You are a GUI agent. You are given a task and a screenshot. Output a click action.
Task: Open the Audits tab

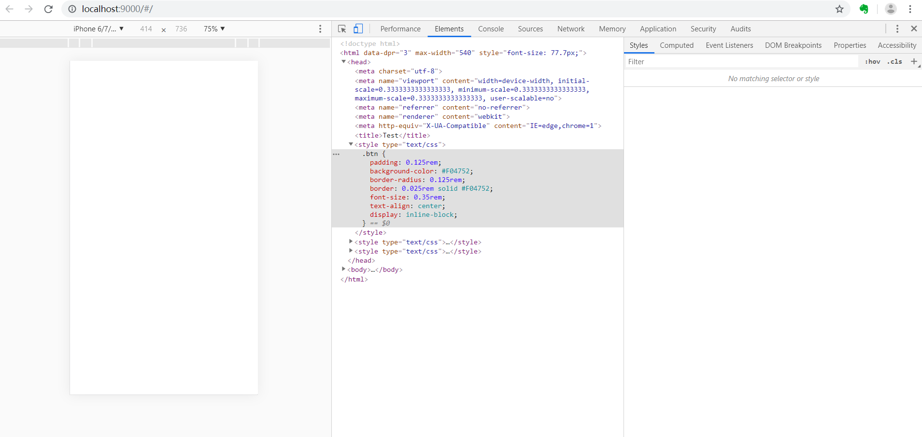(740, 29)
